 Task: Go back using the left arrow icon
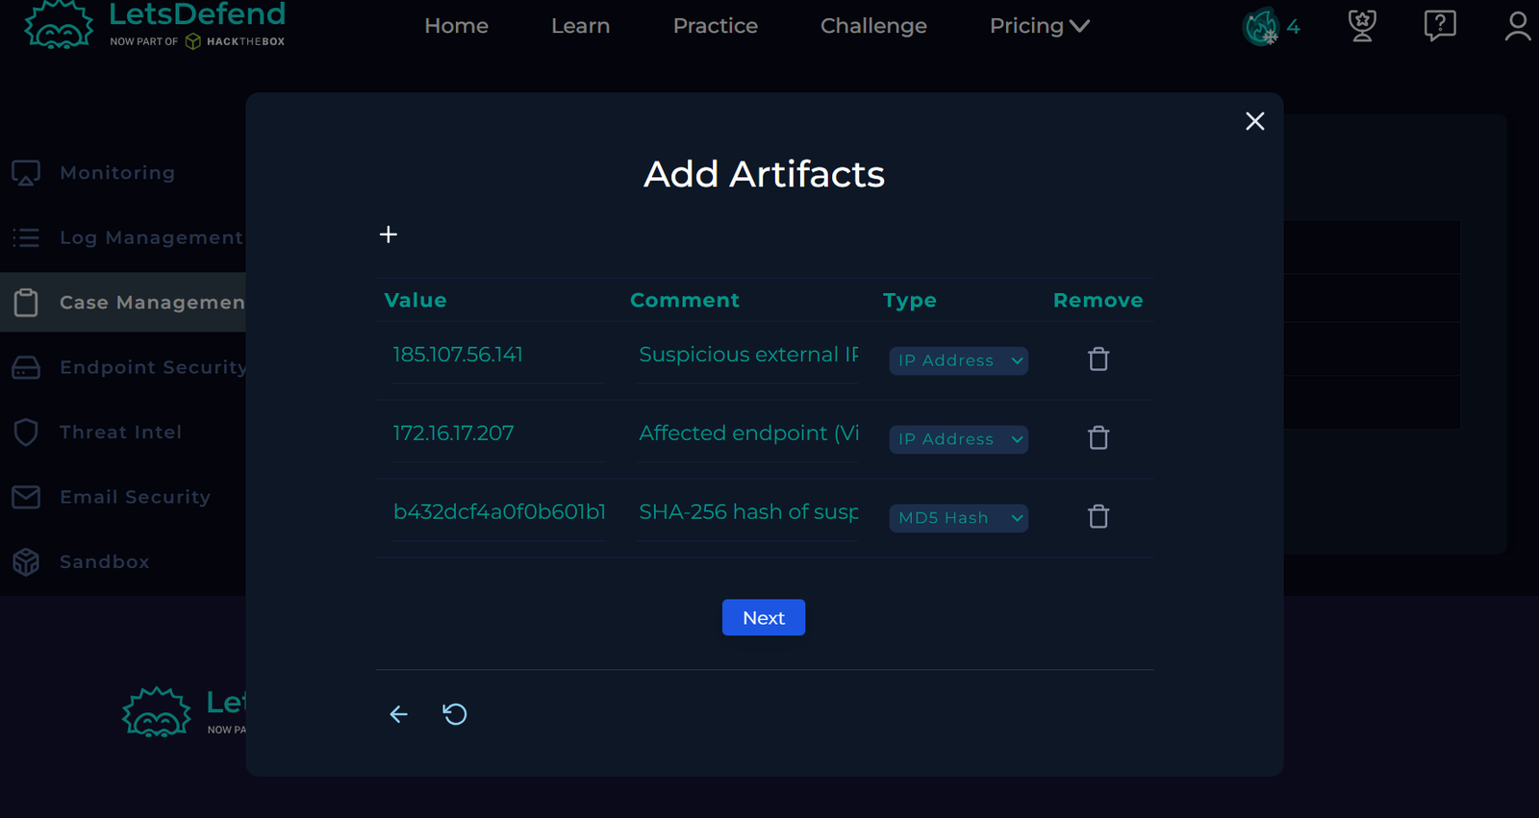[x=398, y=714]
